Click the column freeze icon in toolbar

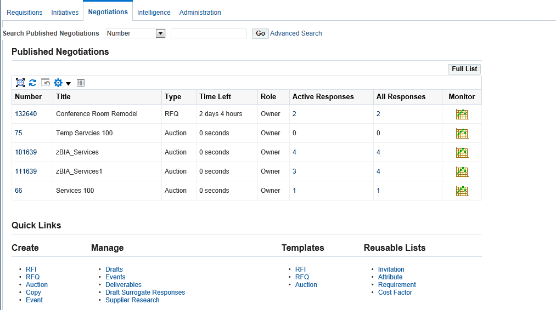(81, 83)
